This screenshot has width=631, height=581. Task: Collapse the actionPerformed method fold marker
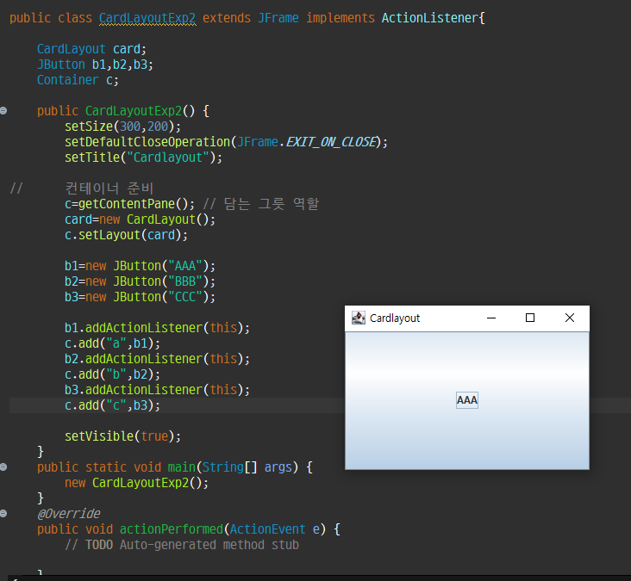coord(3,514)
